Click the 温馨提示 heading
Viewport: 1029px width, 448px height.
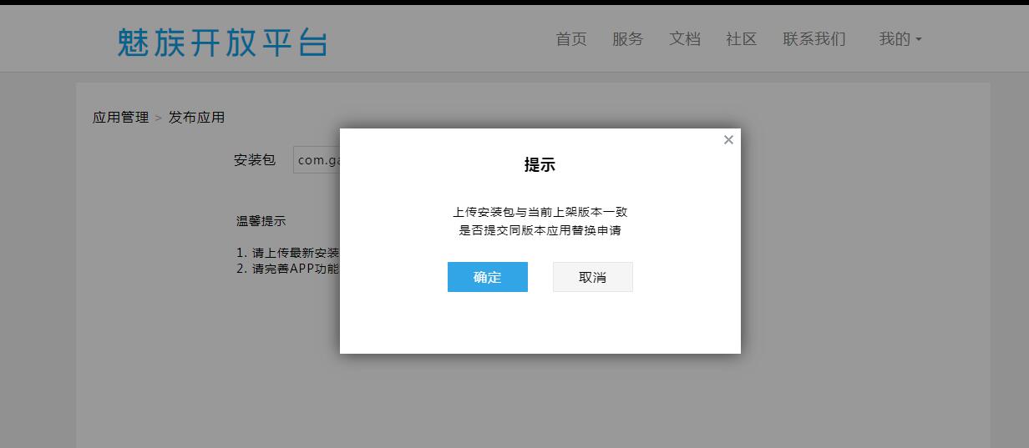(261, 221)
